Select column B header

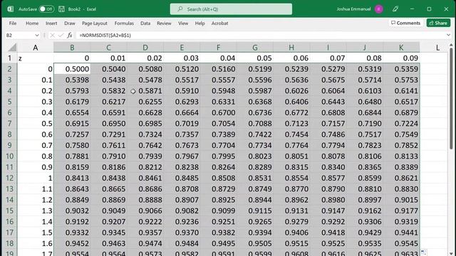coord(72,48)
